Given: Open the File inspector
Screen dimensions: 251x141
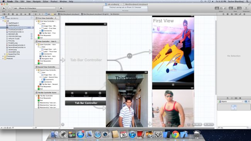Looking at the screenshot, I should [224, 14].
